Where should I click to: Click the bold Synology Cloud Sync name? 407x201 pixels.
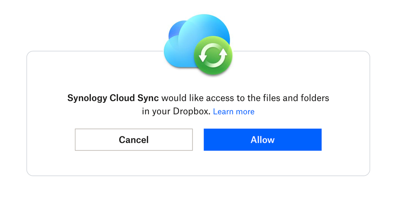[x=113, y=98]
